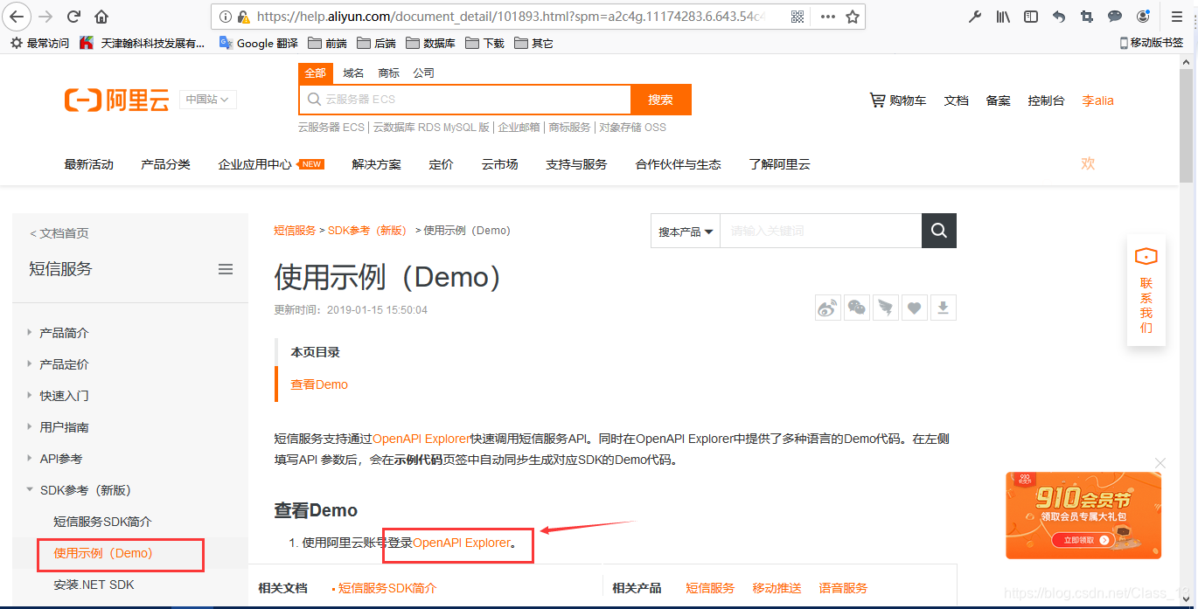
Task: Go back with the browser back arrow
Action: click(x=17, y=16)
